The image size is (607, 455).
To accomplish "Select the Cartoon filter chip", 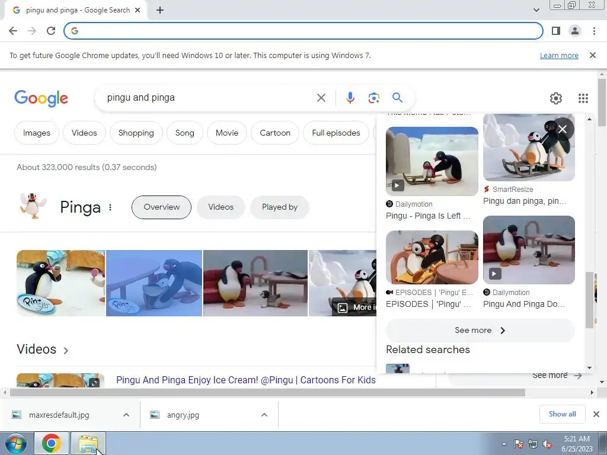I will (x=275, y=133).
